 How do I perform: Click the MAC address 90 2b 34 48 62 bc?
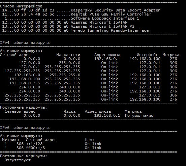[x=34, y=14]
